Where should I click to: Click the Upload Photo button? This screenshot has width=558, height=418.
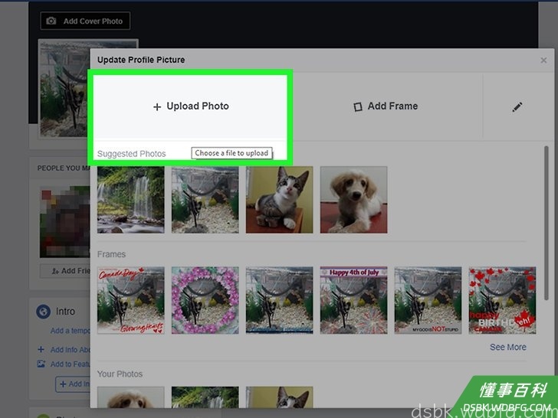pos(191,106)
